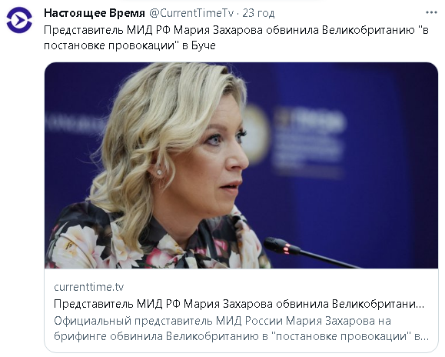Click the currenttime.tv domain in the card

[89, 287]
